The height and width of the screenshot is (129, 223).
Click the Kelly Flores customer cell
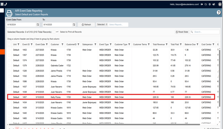56,97
